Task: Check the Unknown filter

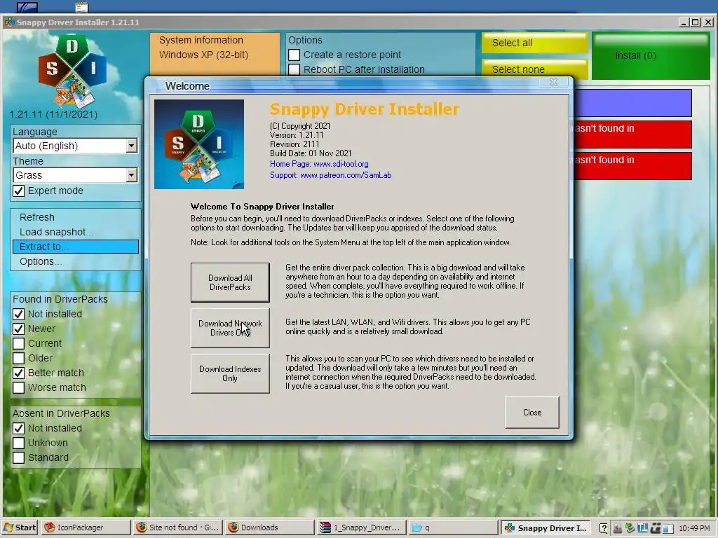Action: click(18, 443)
